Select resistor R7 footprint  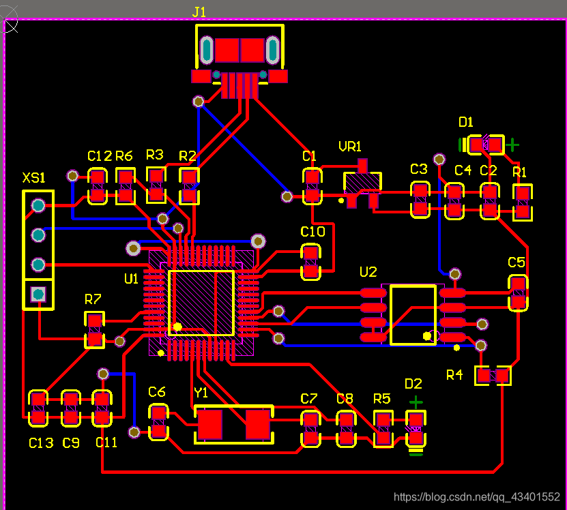[95, 331]
